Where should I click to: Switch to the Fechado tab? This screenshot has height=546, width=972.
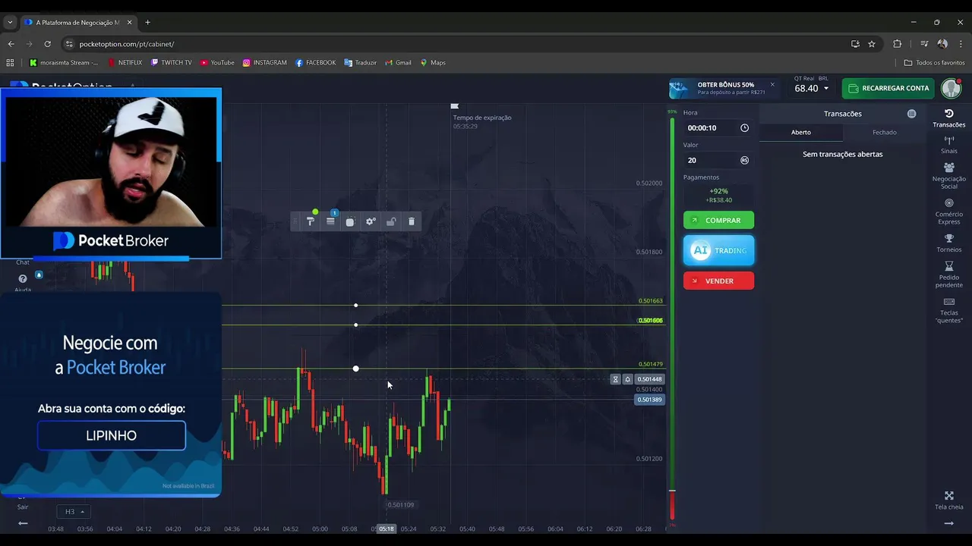tap(885, 132)
